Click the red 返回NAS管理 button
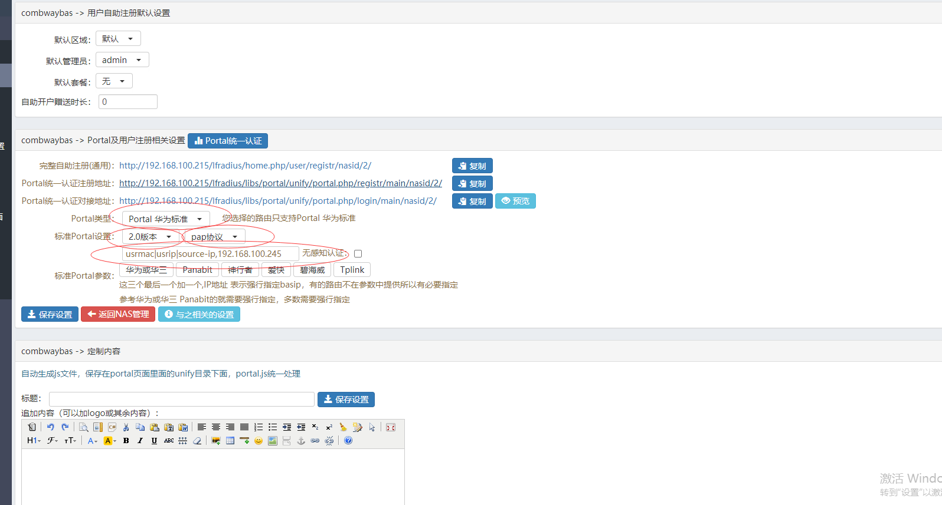This screenshot has width=942, height=505. click(x=118, y=315)
